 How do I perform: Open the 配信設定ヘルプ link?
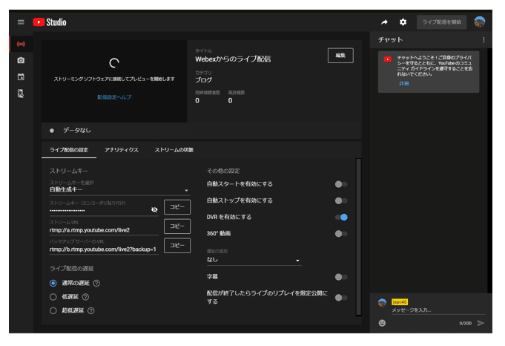pyautogui.click(x=114, y=97)
